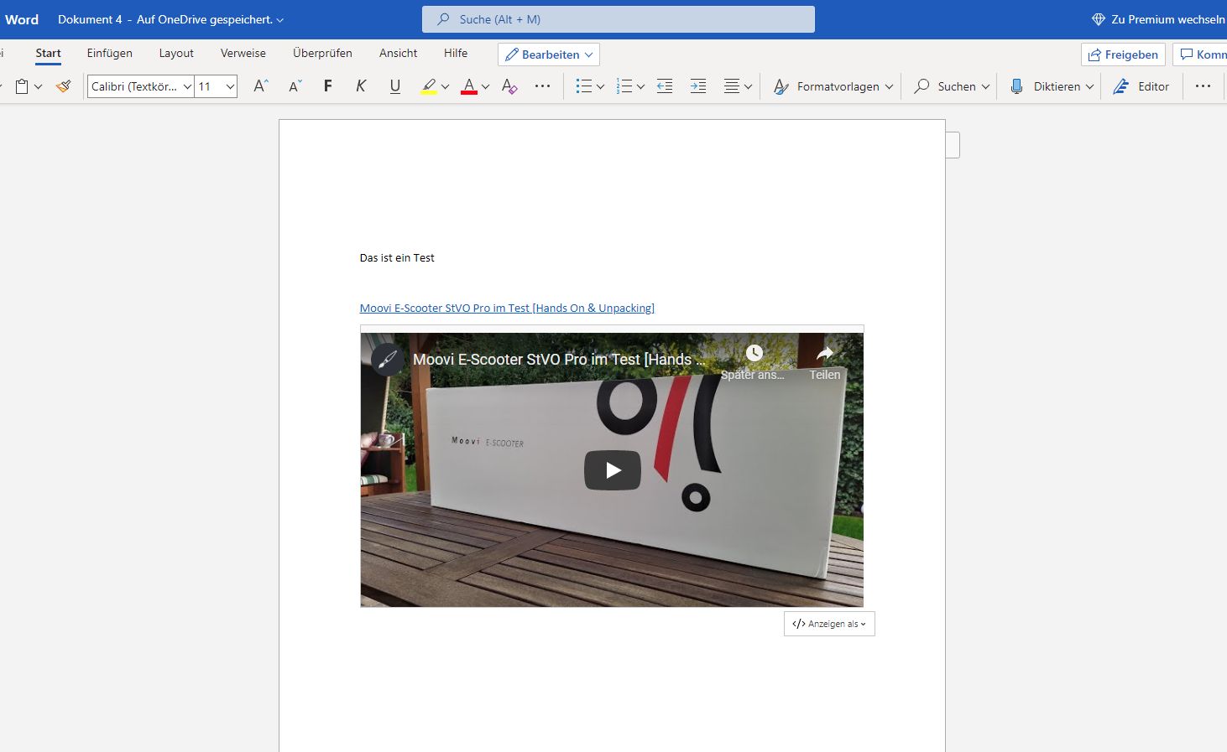Open more font options ellipsis

tap(543, 86)
